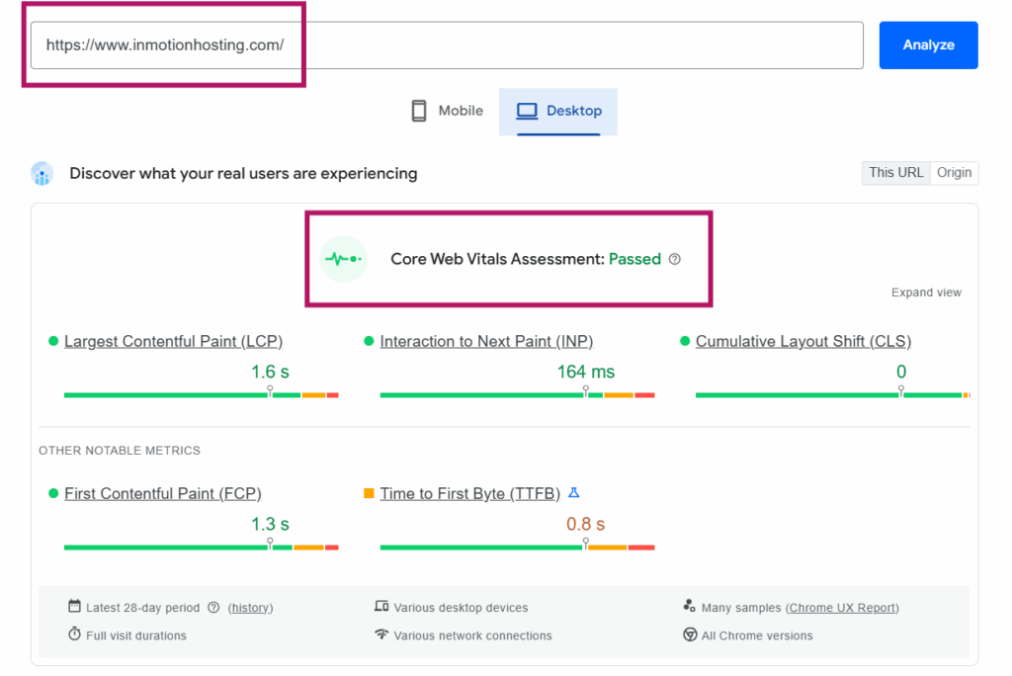Image resolution: width=1012 pixels, height=676 pixels.
Task: Click the stopwatch icon for visit durations
Action: [74, 635]
